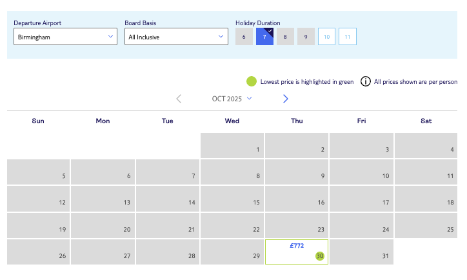Select October 30 priced at £772
Screen dimensions: 467x280
click(297, 252)
